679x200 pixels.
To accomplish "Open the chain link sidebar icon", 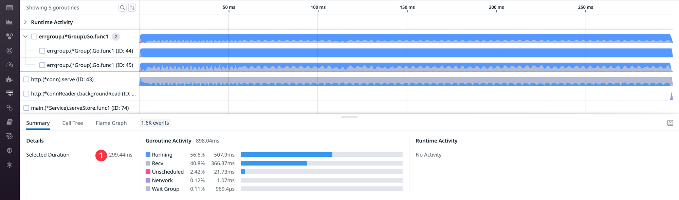I will click(10, 108).
